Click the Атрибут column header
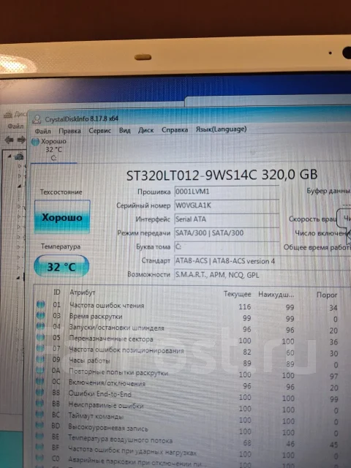 [83, 292]
